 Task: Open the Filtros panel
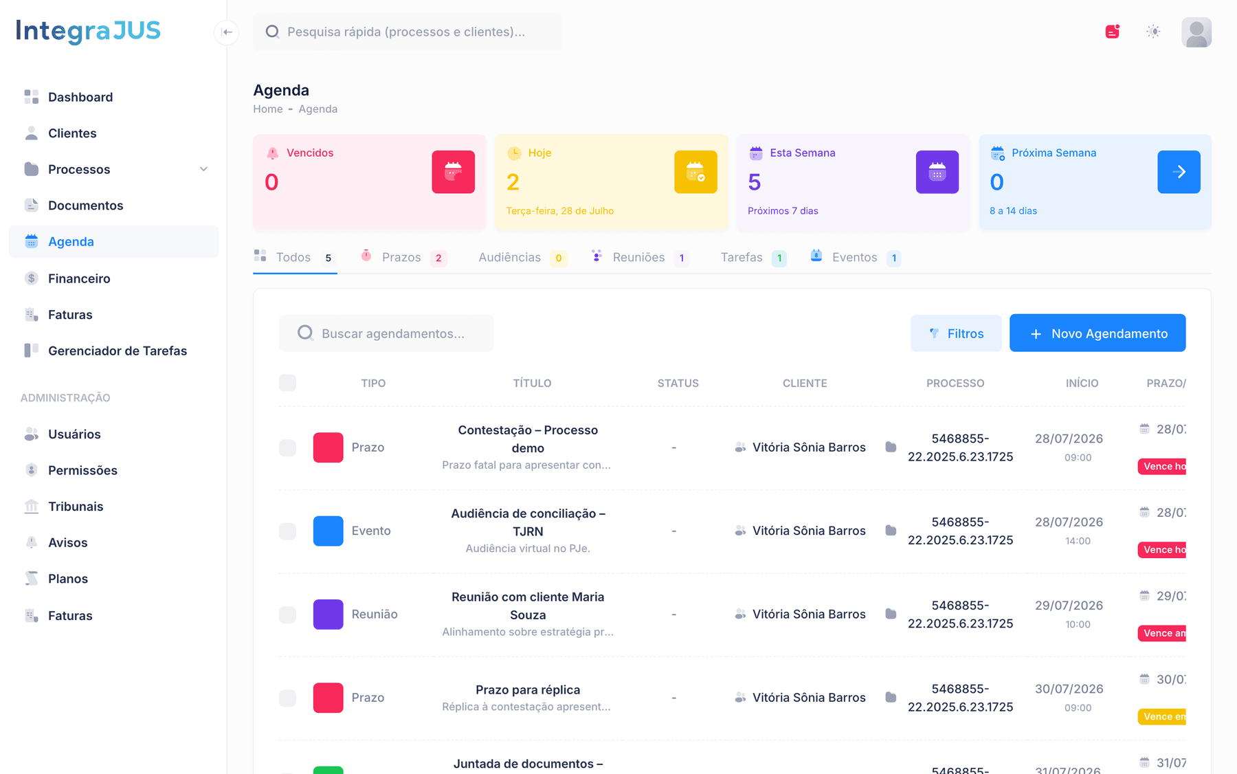[x=956, y=333]
